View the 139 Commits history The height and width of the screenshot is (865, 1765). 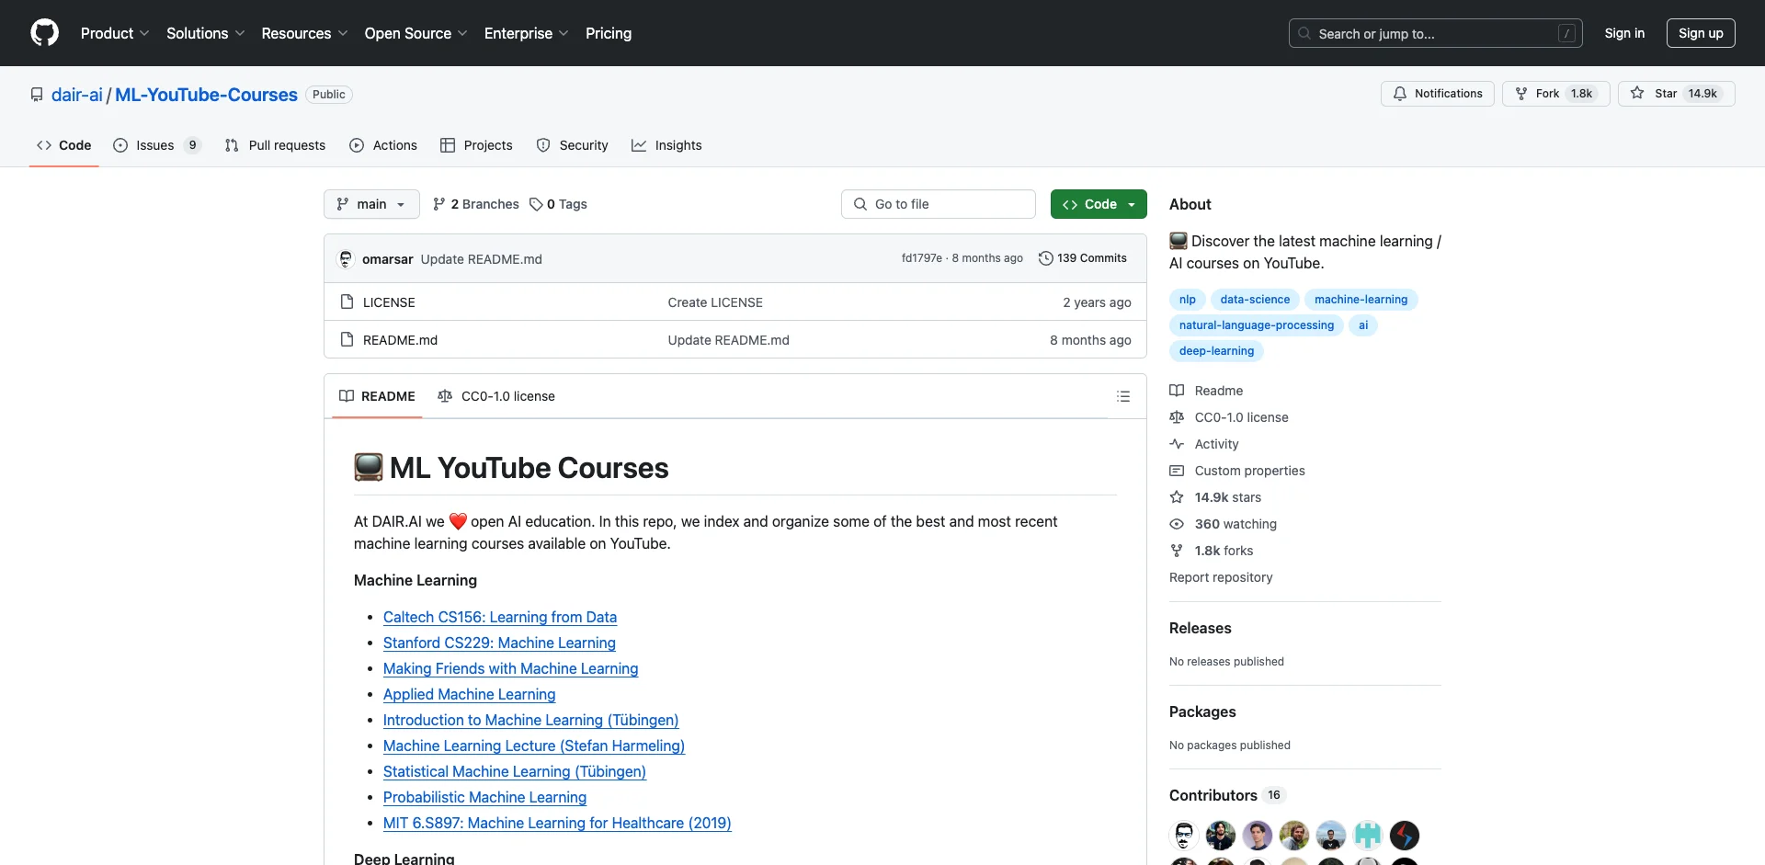[1082, 258]
